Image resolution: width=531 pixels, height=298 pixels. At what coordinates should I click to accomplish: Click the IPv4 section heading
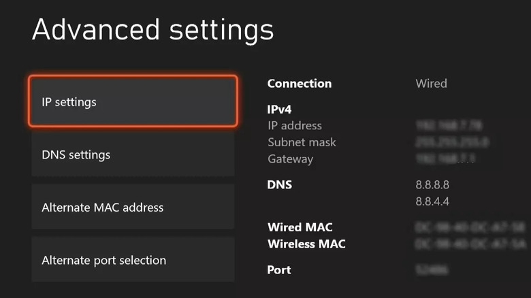click(279, 109)
